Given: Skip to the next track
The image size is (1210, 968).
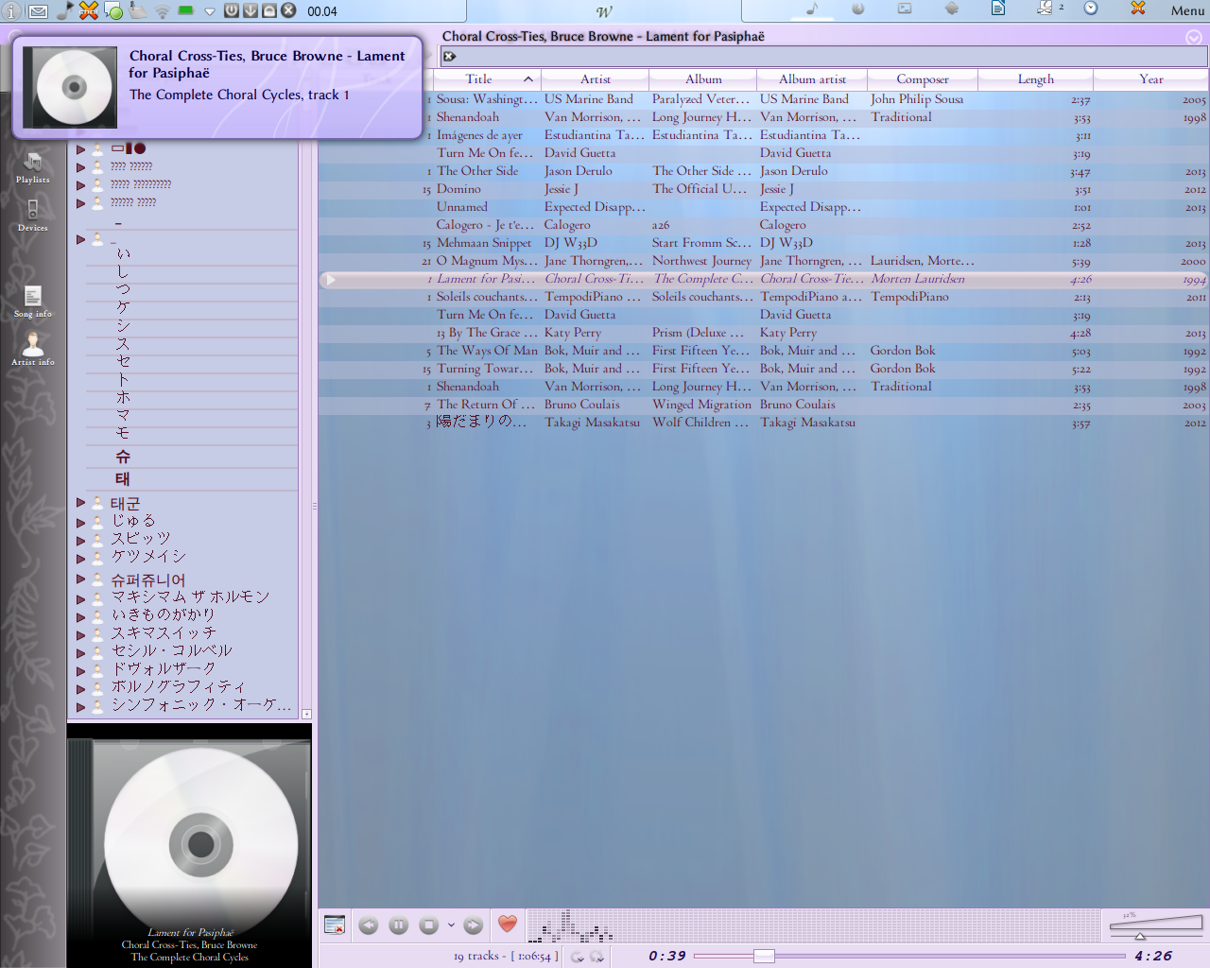Looking at the screenshot, I should point(474,925).
